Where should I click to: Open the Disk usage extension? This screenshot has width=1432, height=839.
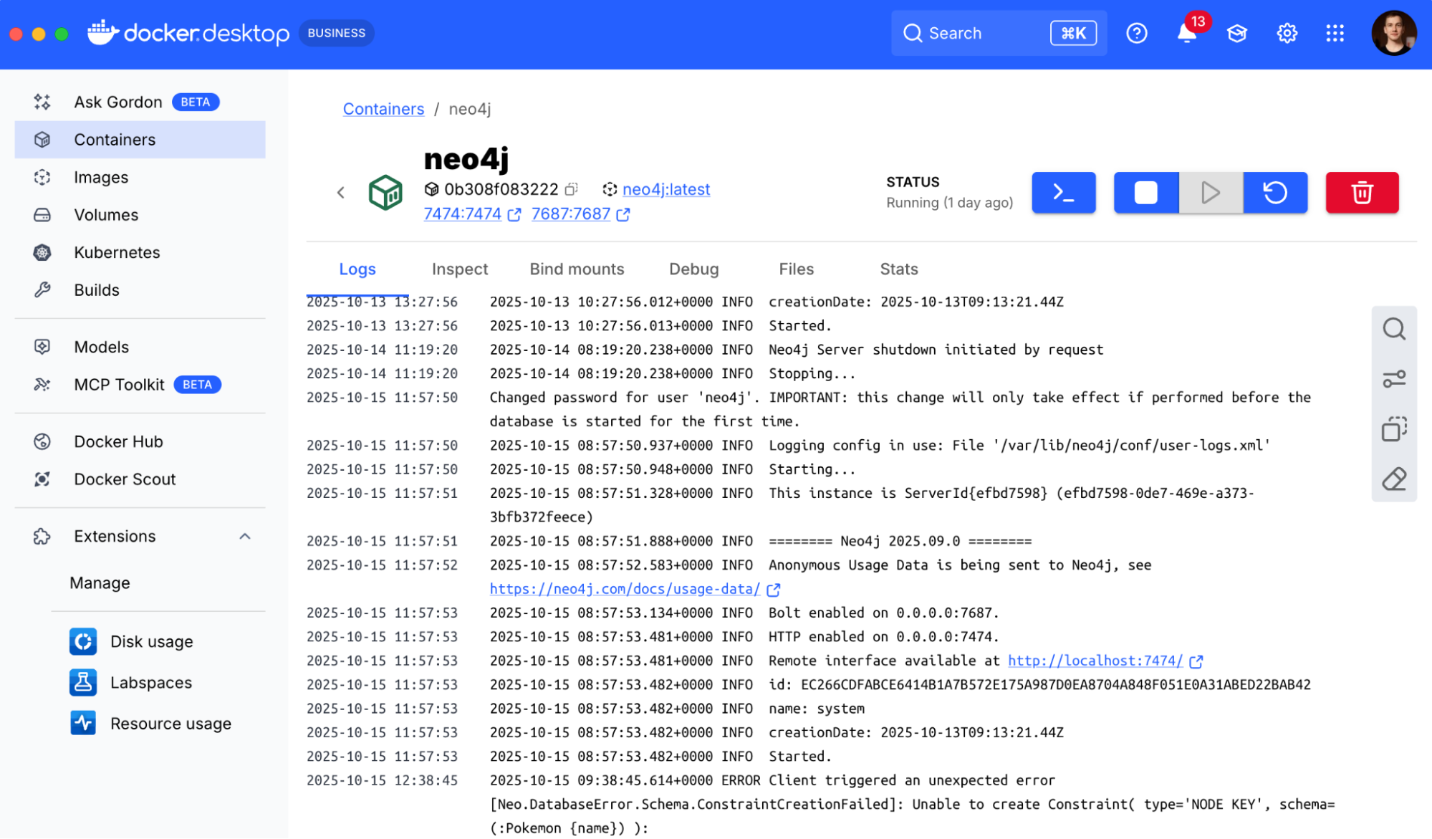[151, 641]
